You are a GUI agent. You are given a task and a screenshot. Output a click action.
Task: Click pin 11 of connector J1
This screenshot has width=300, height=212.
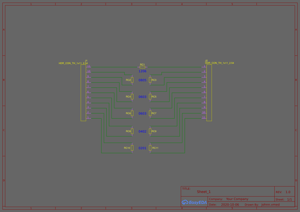point(89,66)
